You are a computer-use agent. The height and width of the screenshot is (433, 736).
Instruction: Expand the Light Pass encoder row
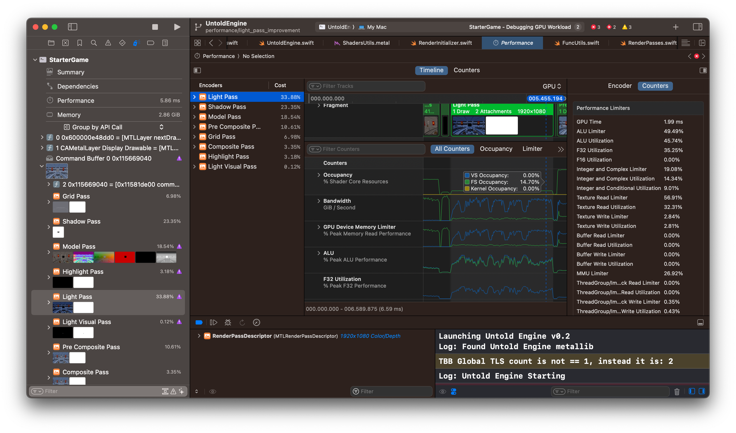click(x=194, y=97)
